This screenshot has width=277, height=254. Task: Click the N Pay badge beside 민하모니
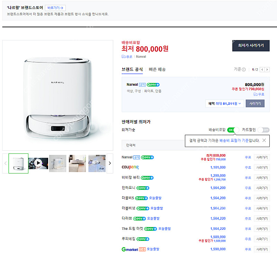(x=143, y=188)
